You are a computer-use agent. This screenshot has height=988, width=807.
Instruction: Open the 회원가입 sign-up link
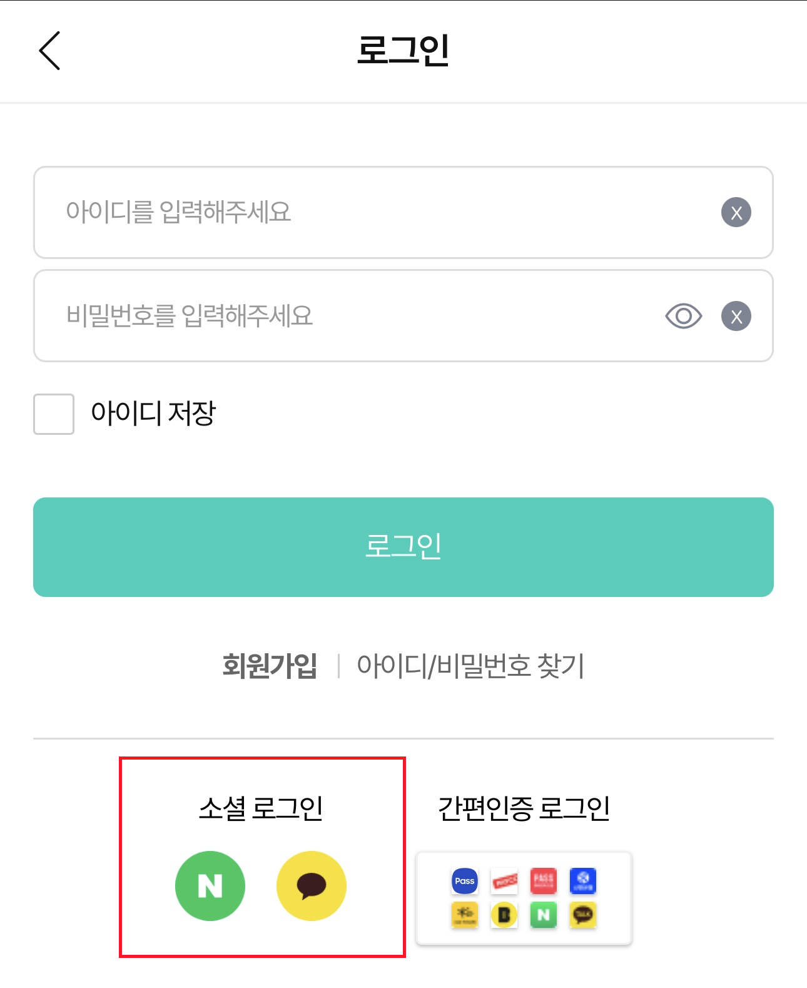[x=270, y=666]
